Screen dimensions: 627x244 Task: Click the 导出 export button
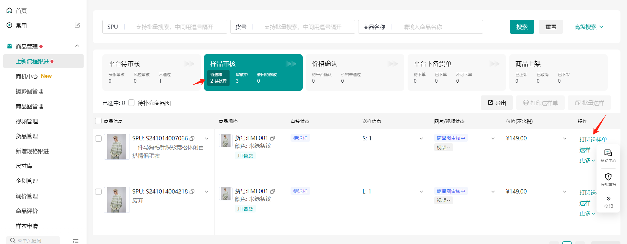point(497,103)
